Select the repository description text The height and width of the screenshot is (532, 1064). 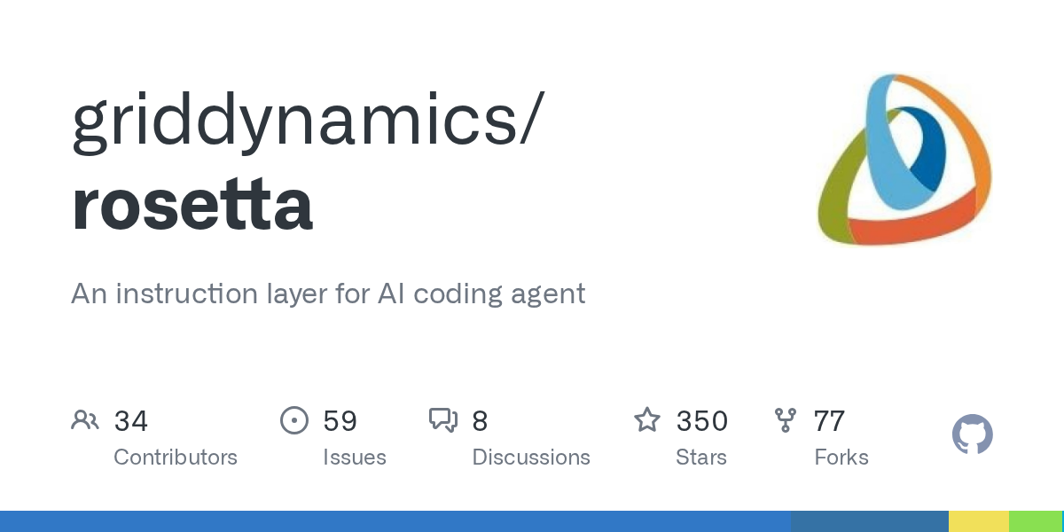tap(328, 293)
